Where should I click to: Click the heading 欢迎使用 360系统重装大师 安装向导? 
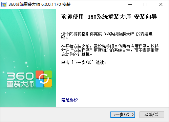tap(109, 17)
